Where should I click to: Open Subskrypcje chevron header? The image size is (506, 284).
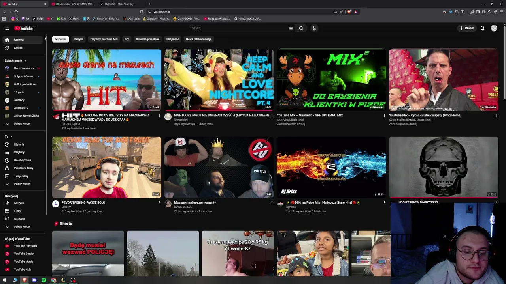click(15, 61)
